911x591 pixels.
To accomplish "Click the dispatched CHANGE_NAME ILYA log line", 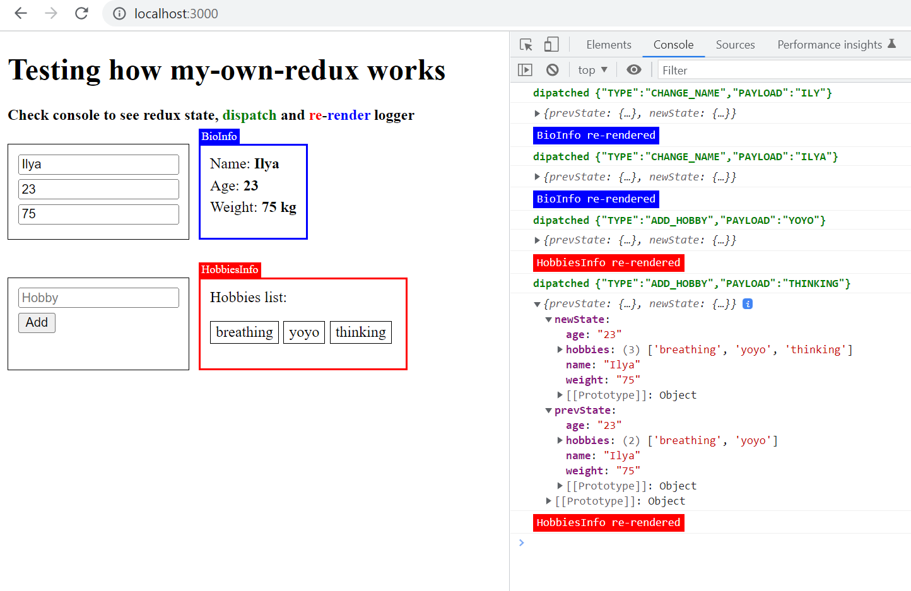I will click(686, 157).
